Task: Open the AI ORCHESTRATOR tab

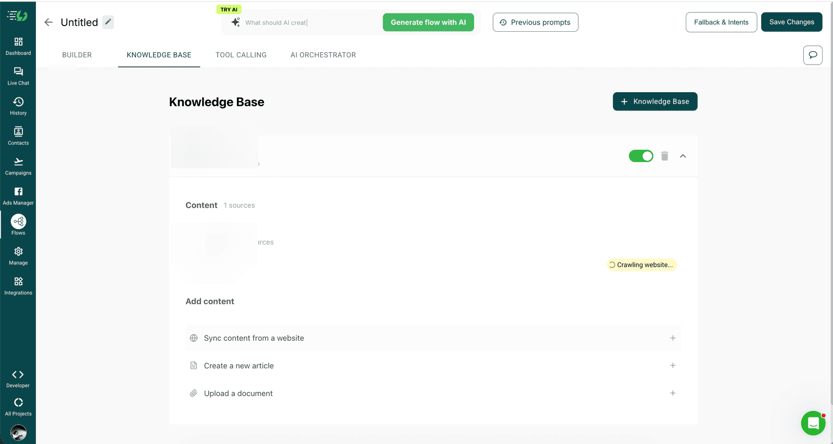Action: 323,55
